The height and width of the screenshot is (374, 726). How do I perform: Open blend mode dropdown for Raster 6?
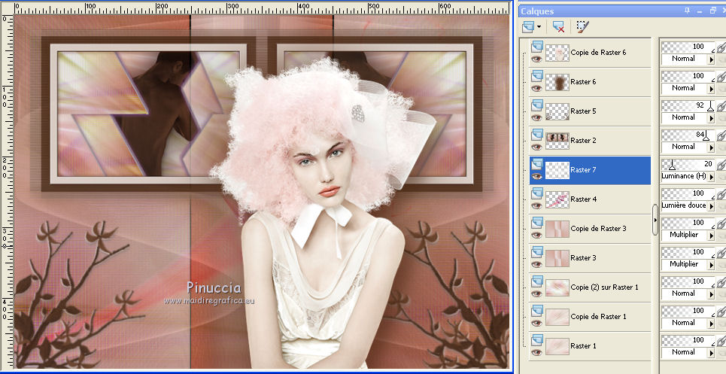coord(711,89)
